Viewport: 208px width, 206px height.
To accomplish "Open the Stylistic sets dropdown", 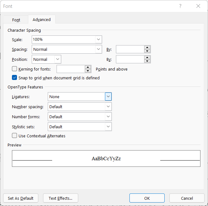I will 108,127.
